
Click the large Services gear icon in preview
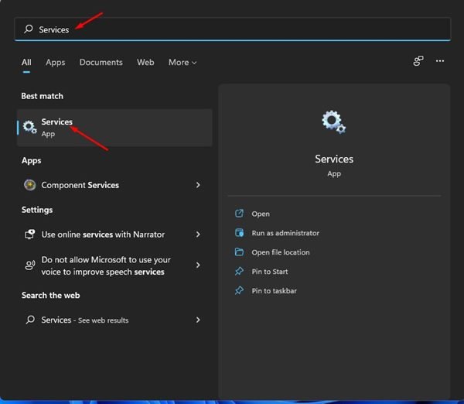coord(334,122)
